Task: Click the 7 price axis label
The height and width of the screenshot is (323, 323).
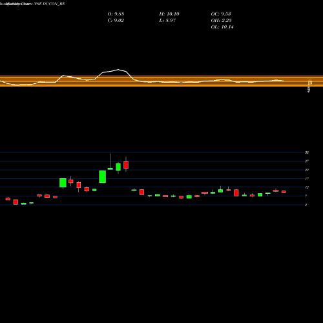Action: [x=306, y=196]
